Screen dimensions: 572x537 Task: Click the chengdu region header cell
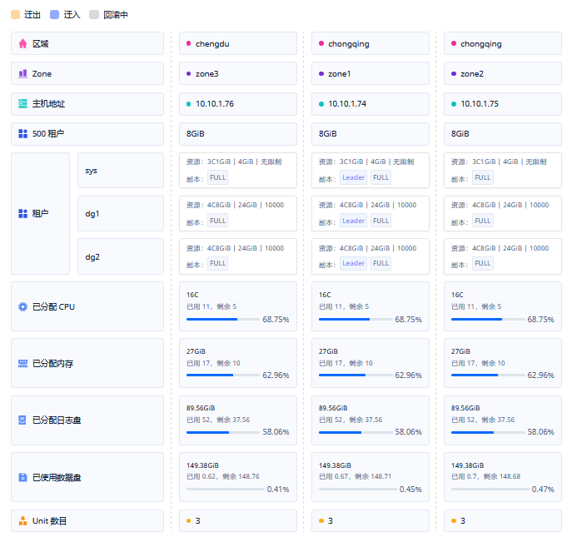coord(238,43)
